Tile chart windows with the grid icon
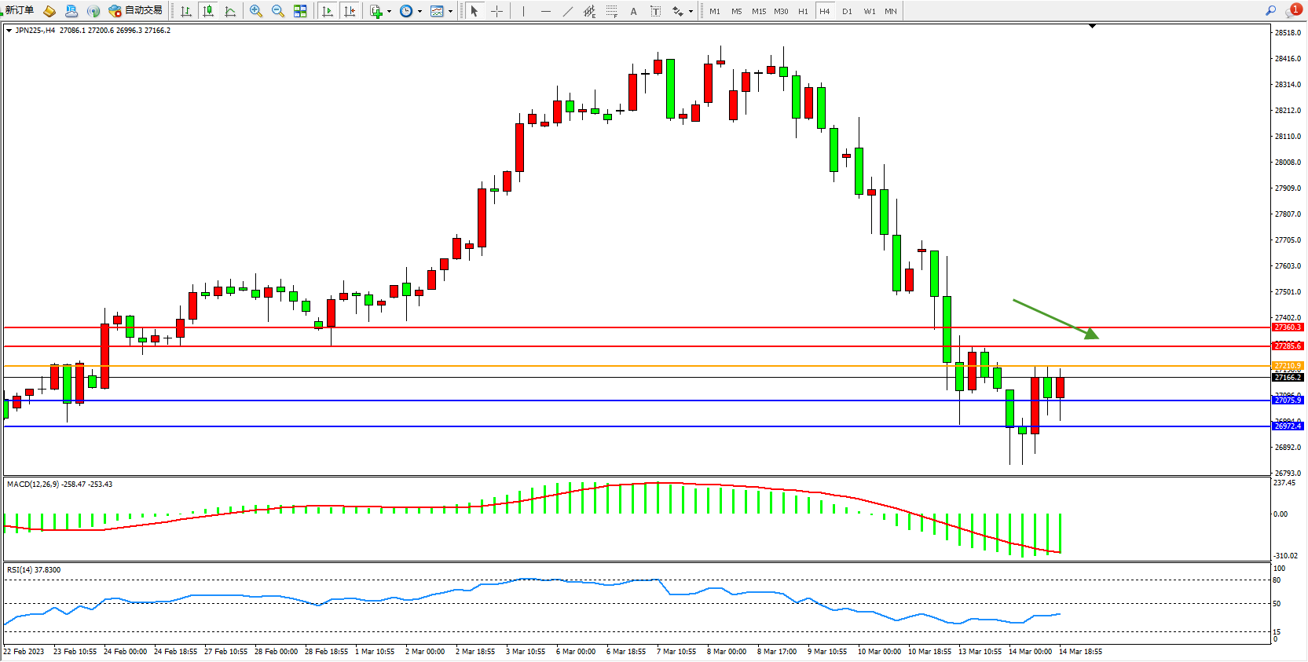1308x662 pixels. pos(300,11)
